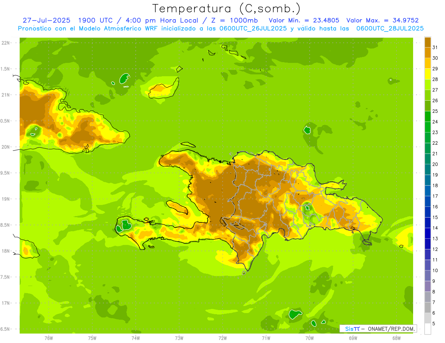The width and height of the screenshot is (445, 343).
Task: Click the '69W' longitude axis label
Action: point(353,338)
